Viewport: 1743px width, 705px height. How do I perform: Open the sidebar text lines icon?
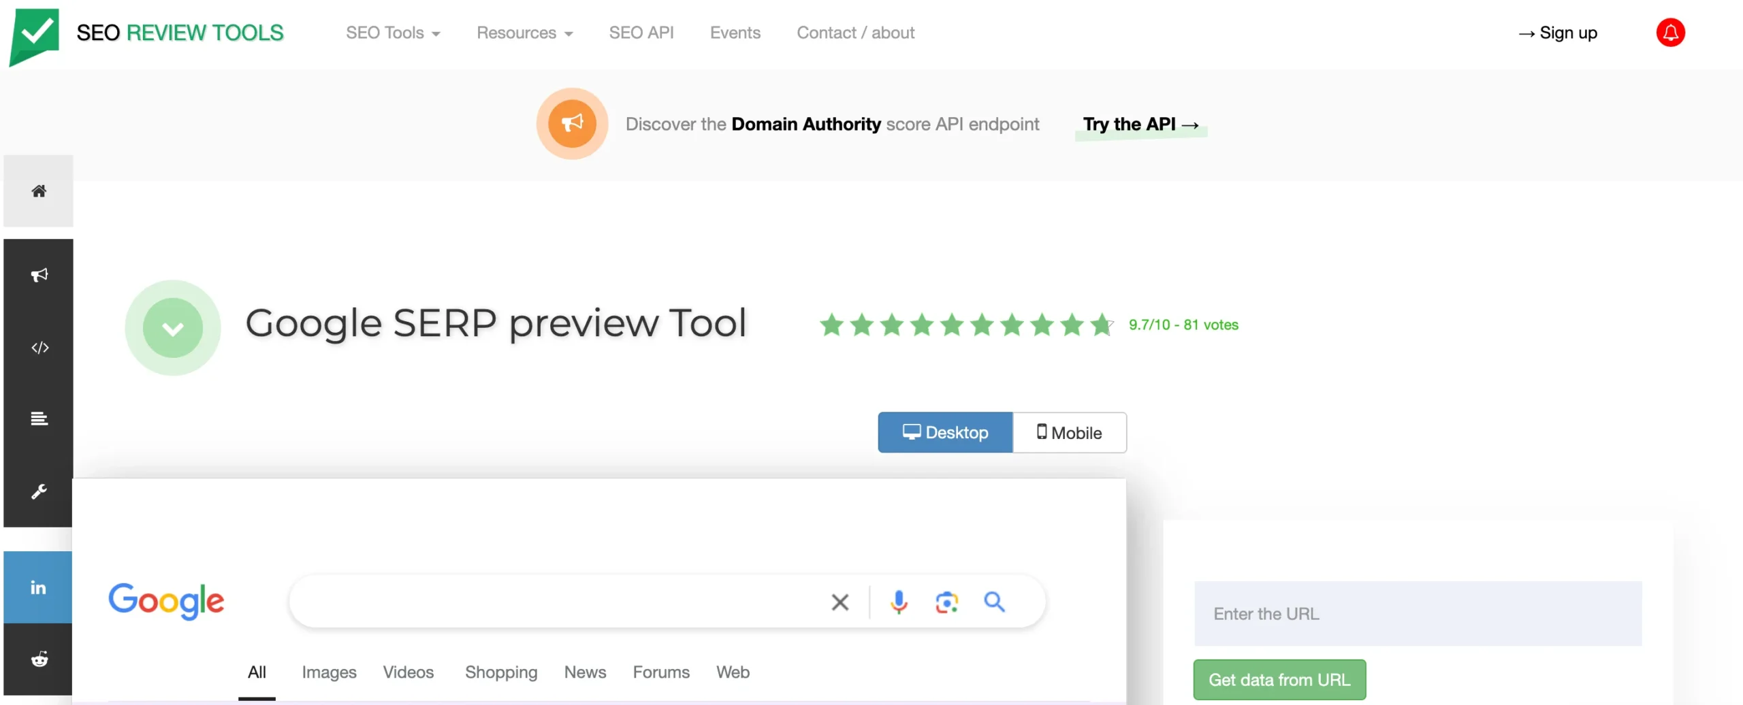(x=39, y=419)
